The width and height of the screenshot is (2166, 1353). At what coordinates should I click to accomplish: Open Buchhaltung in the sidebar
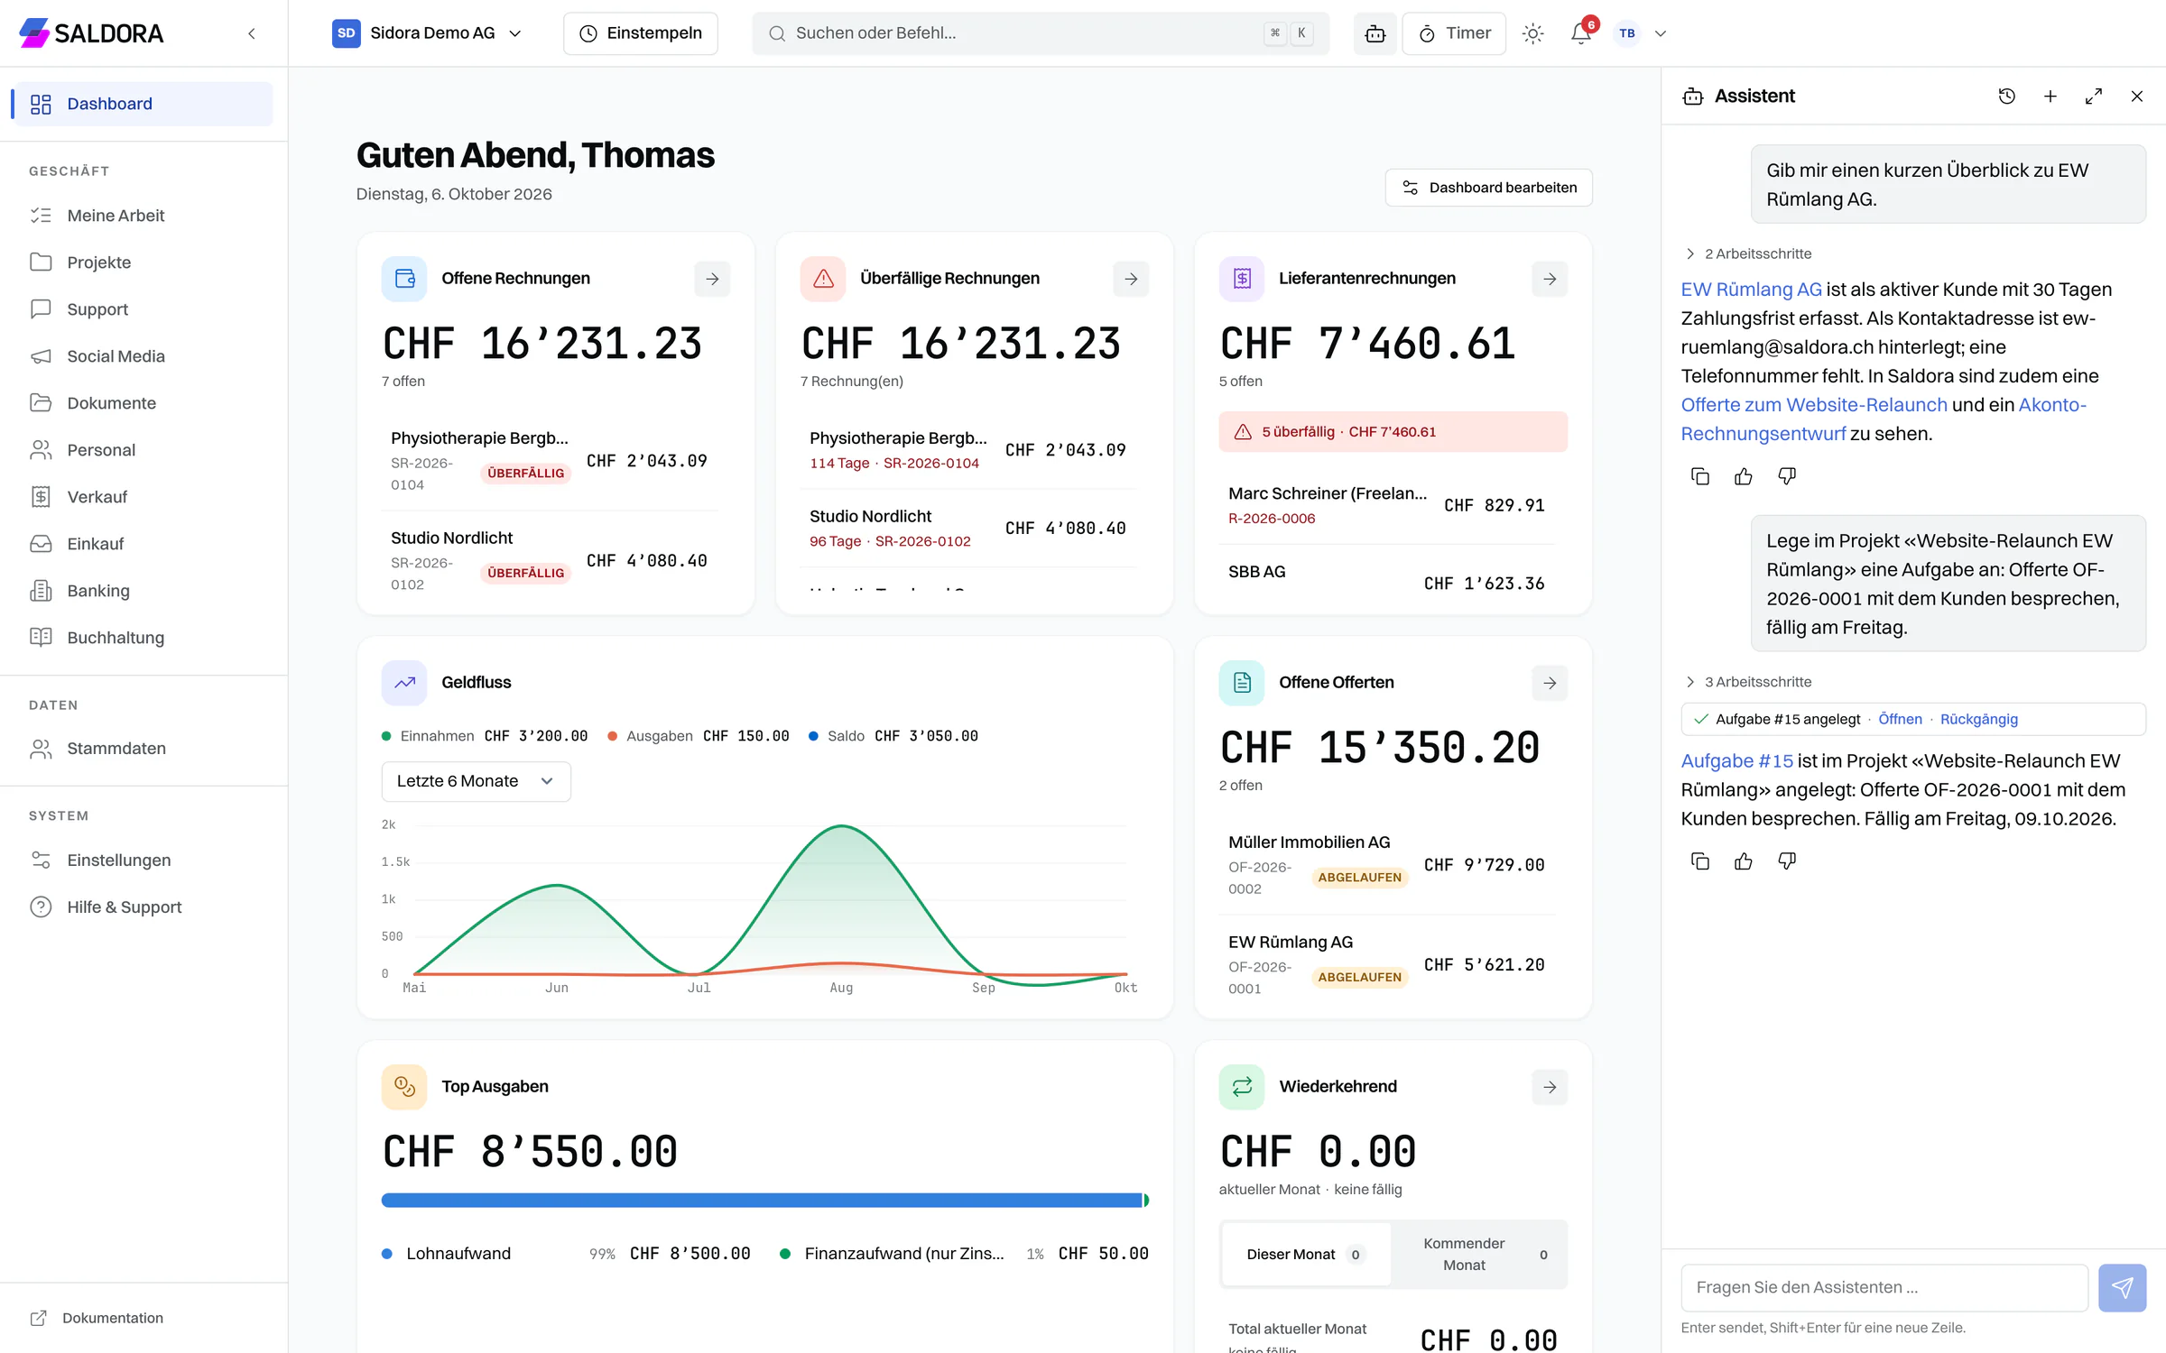143,638
